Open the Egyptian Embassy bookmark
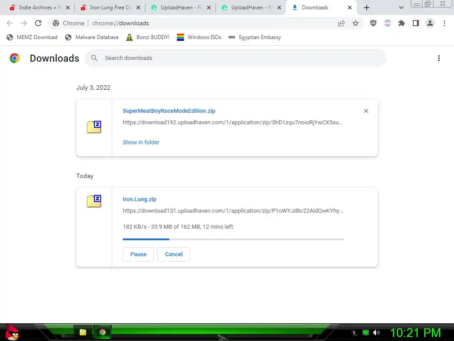 tap(254, 37)
